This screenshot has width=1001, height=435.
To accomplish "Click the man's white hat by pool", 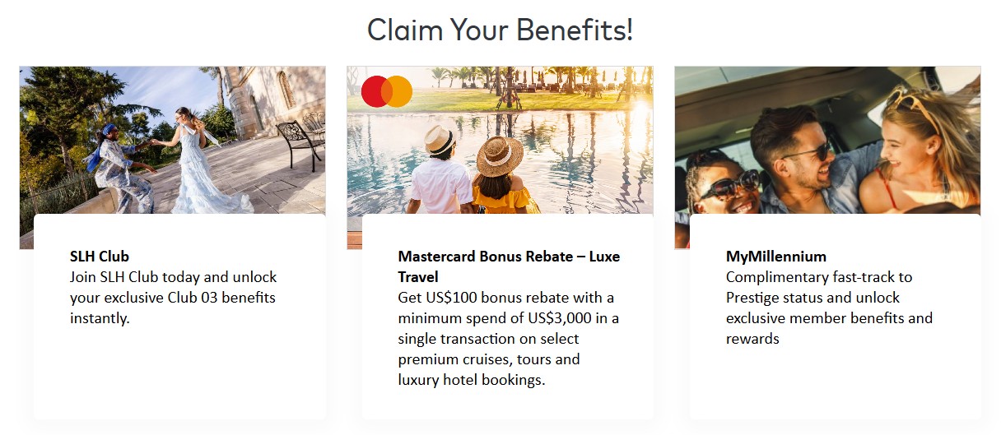I will click(441, 140).
